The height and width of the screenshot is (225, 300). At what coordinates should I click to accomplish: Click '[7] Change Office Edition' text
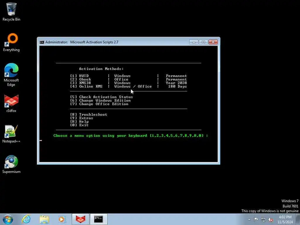(99, 104)
